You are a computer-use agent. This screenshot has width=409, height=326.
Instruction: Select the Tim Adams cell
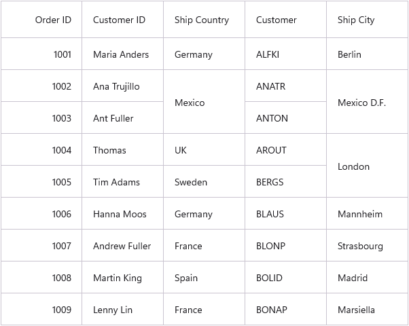[x=122, y=181]
